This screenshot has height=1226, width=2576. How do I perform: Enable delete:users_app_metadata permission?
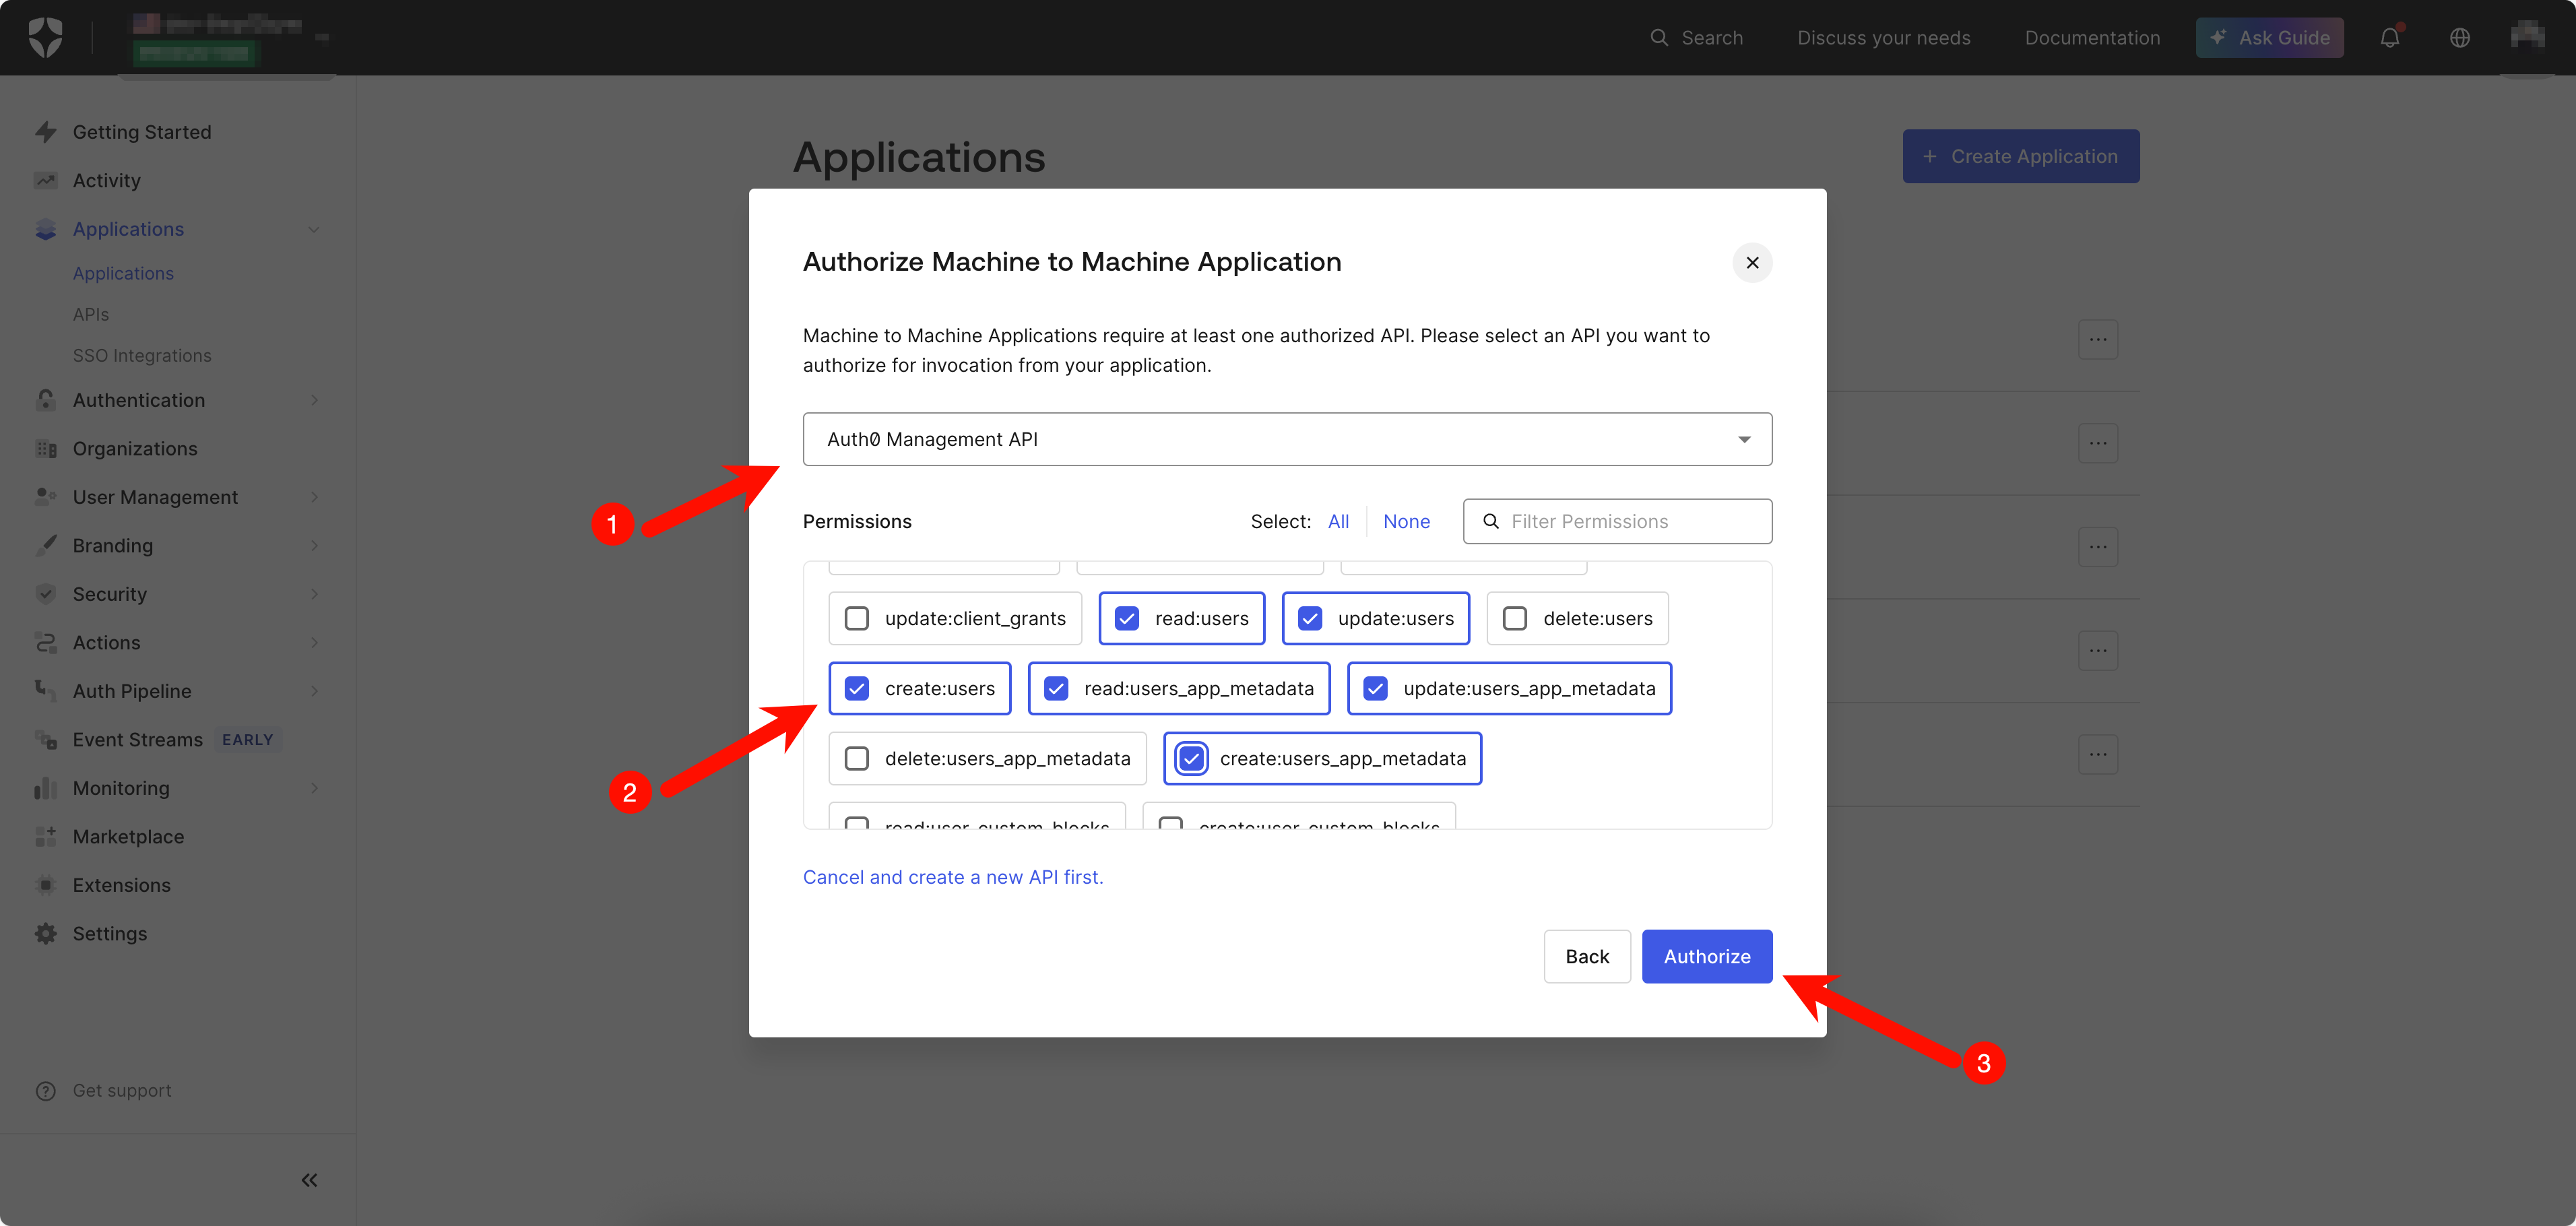(857, 759)
